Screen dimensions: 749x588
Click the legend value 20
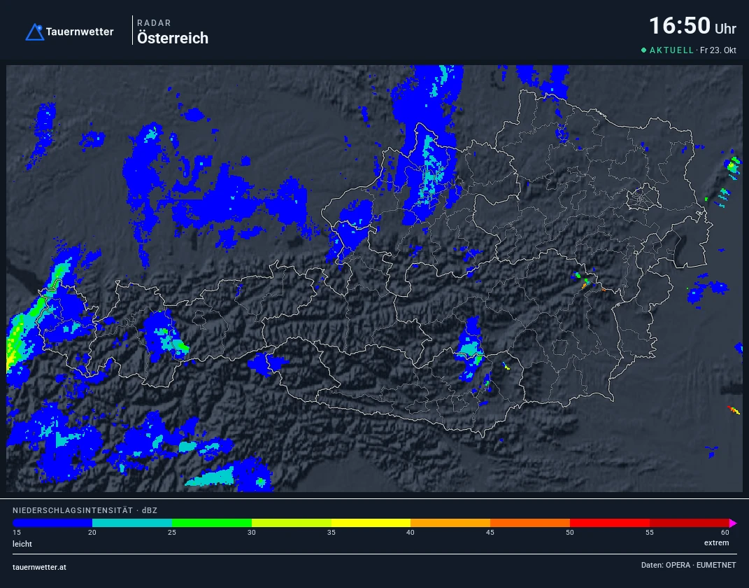click(92, 533)
